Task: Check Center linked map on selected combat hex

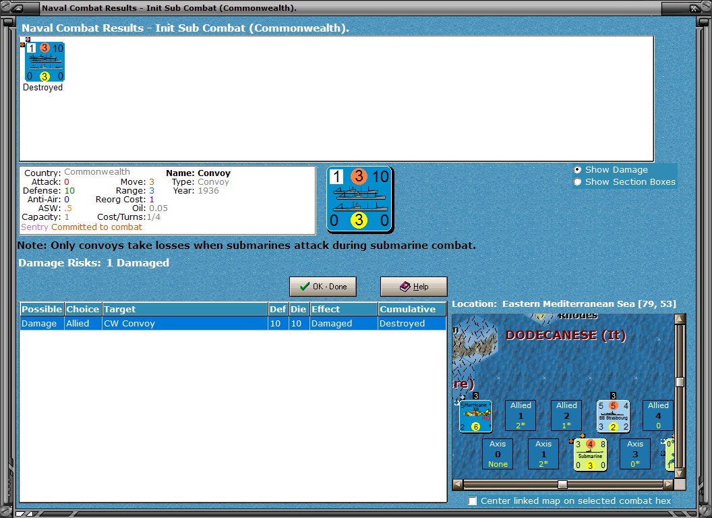Action: pos(473,500)
